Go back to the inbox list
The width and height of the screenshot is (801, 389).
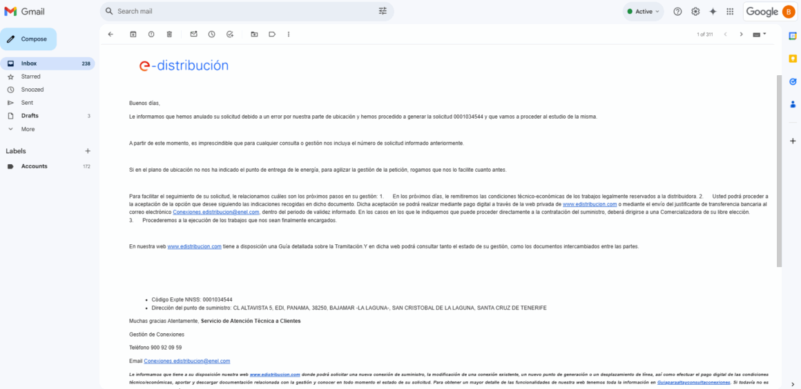click(x=110, y=34)
